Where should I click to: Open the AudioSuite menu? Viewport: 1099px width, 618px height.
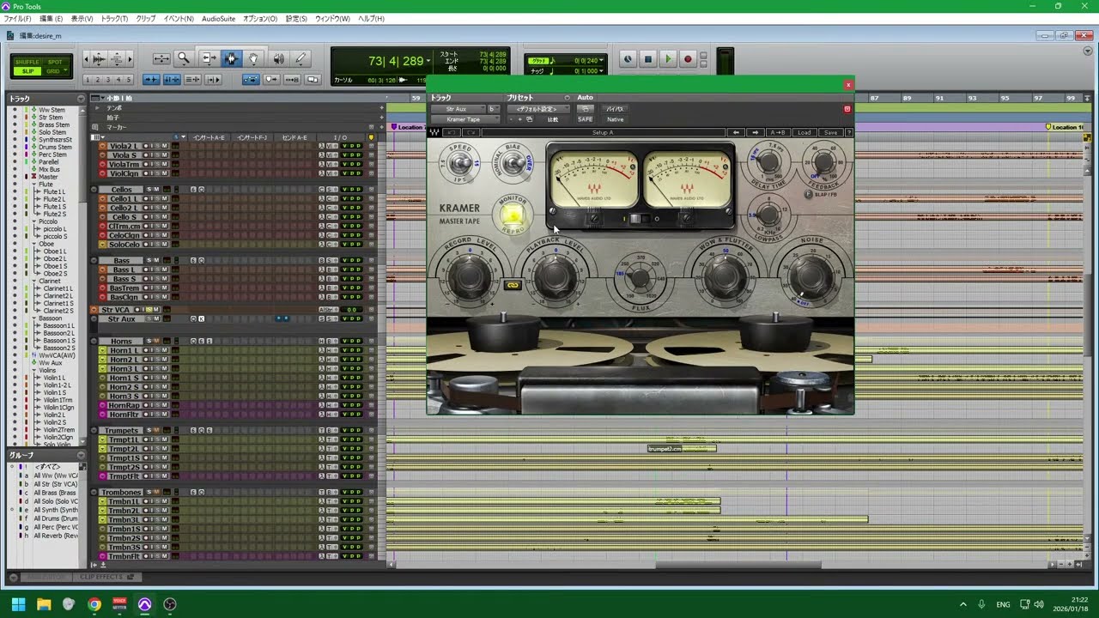point(219,18)
